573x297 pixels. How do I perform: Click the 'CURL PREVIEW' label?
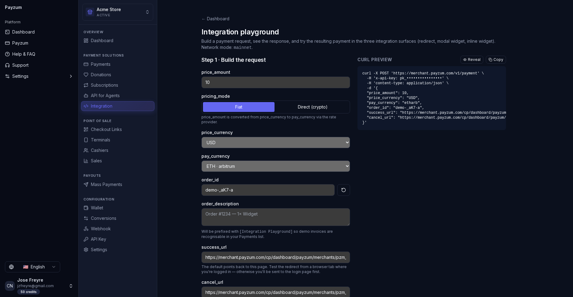(x=375, y=60)
